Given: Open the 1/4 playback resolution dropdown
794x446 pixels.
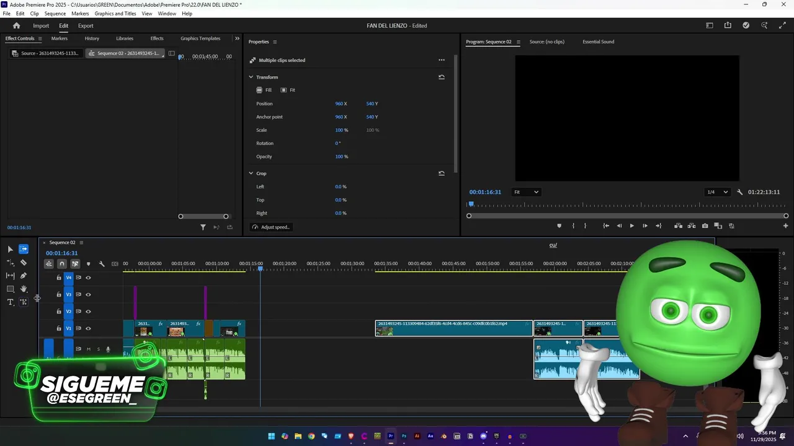Looking at the screenshot, I should [x=718, y=192].
